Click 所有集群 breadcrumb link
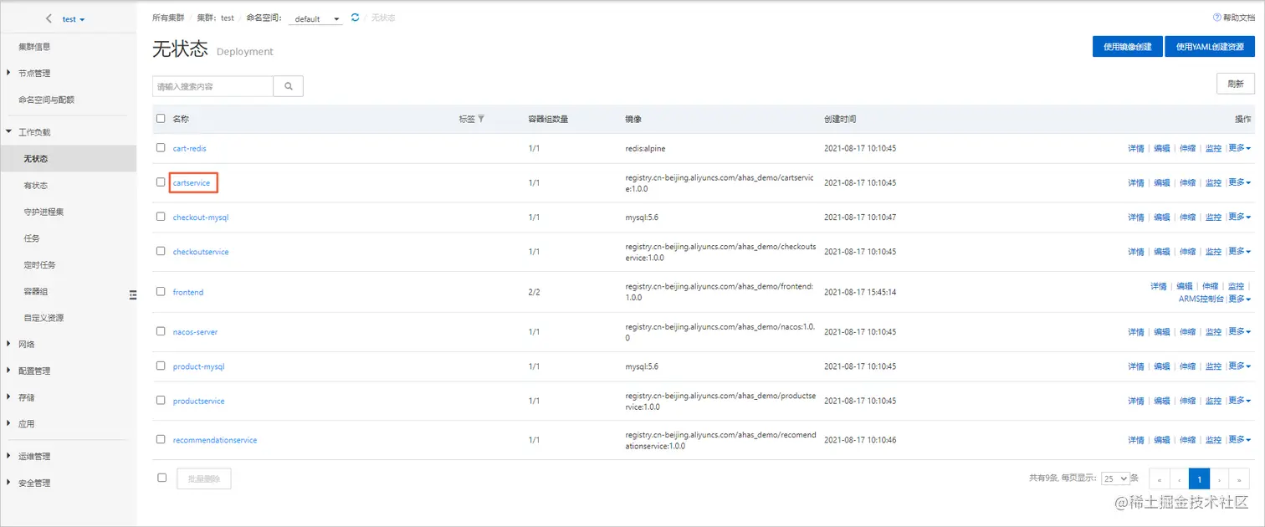Screen dimensions: 1265x527 (168, 18)
